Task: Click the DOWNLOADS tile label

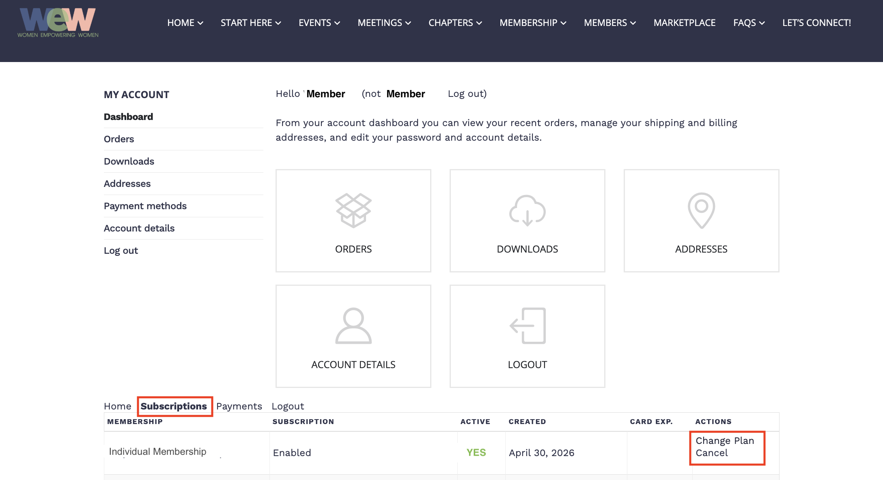Action: (x=527, y=249)
